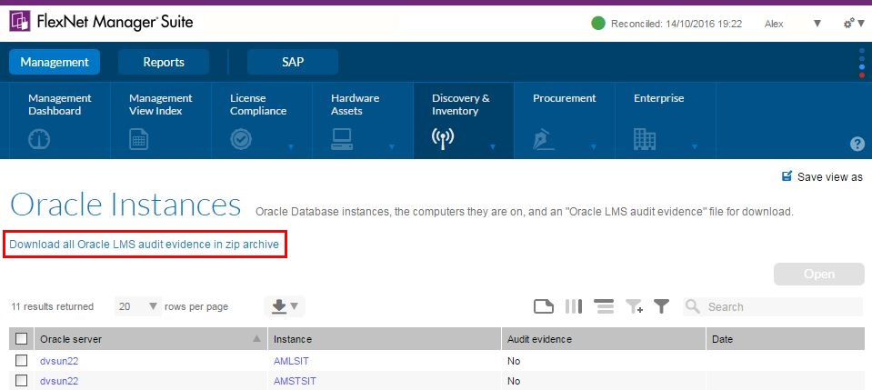This screenshot has width=872, height=390.
Task: Click the add filter funnel-plus icon
Action: (x=634, y=306)
